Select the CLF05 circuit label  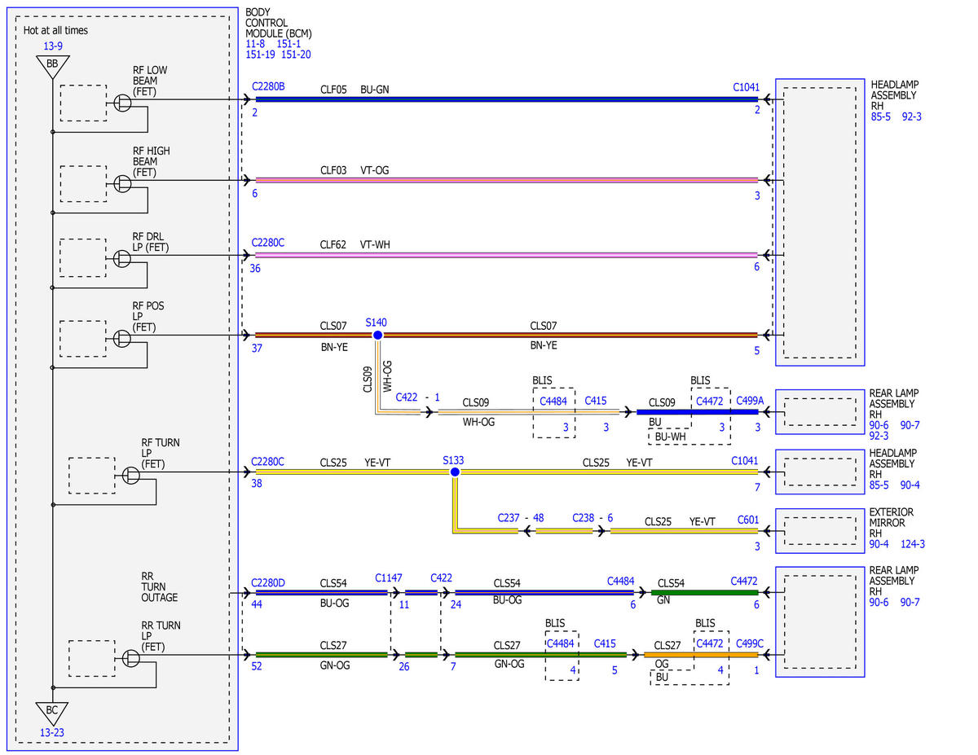point(333,90)
